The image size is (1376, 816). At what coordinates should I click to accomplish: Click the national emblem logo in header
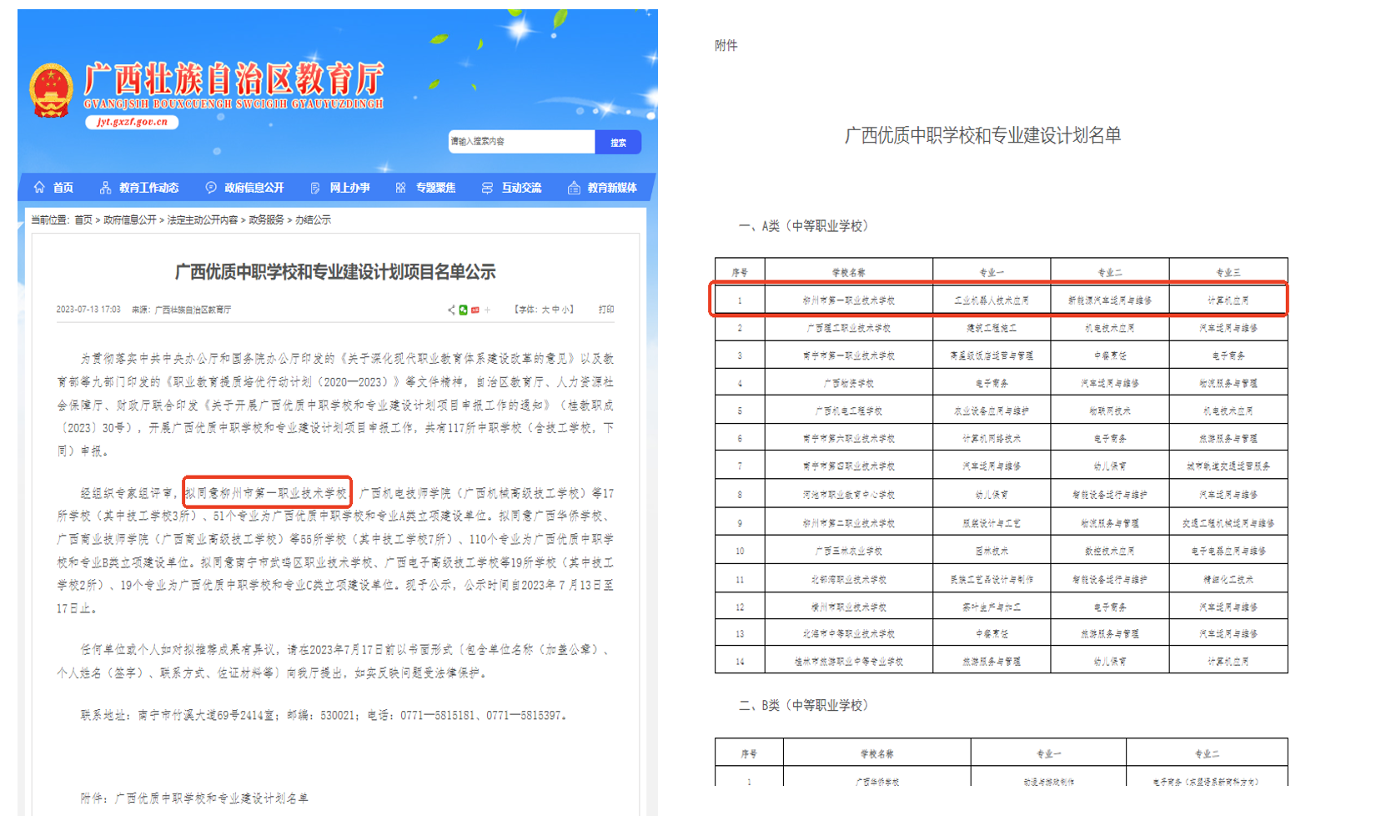[x=51, y=91]
